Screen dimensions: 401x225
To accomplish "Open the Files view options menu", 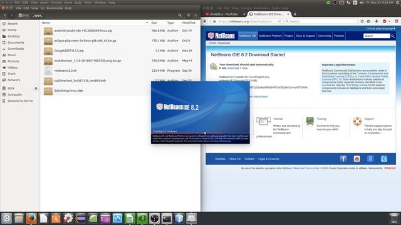I will [195, 15].
